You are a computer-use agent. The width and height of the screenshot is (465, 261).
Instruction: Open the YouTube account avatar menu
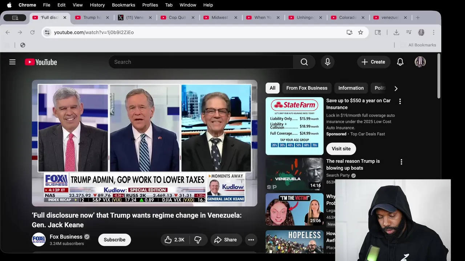[420, 62]
